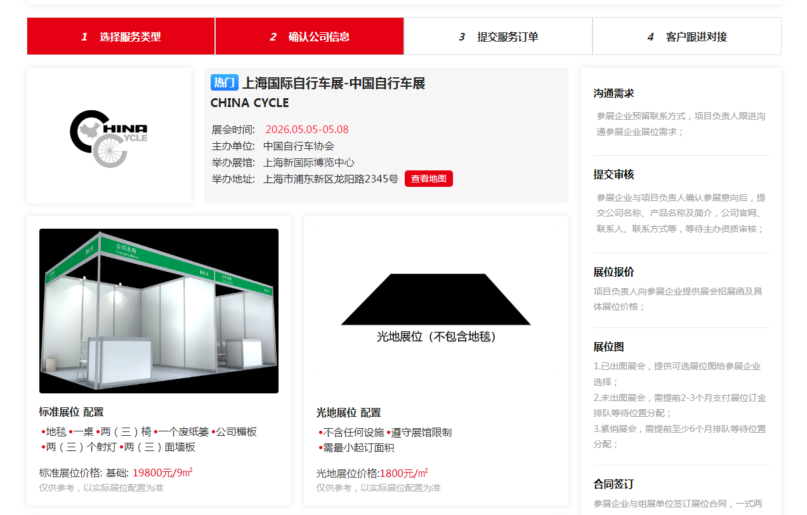807x515 pixels.
Task: Select step 2 确认公司信息 tab
Action: pos(310,36)
